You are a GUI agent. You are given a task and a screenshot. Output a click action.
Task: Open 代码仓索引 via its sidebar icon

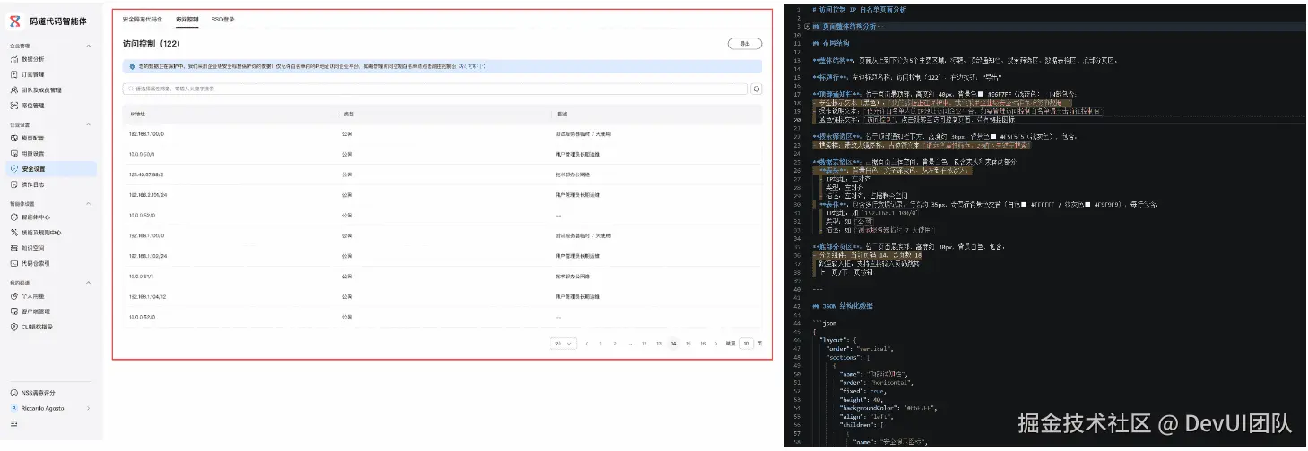tap(13, 263)
